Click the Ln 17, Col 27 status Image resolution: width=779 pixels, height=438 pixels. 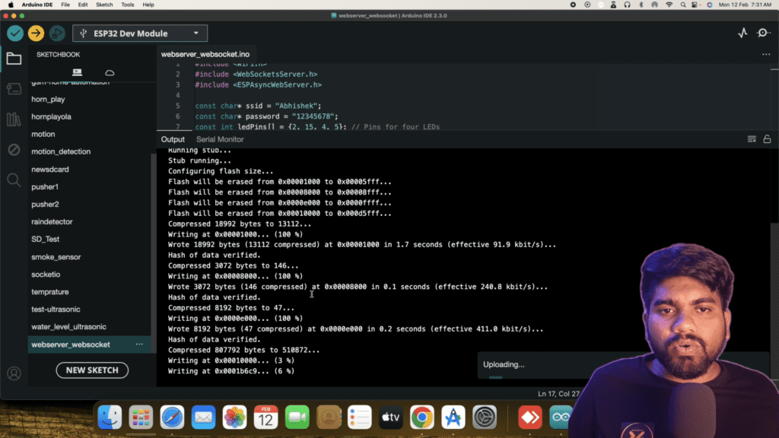click(x=558, y=394)
